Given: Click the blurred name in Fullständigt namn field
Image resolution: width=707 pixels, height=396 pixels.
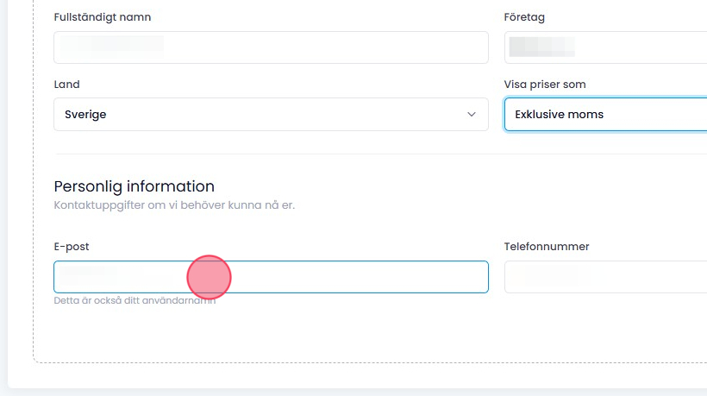Looking at the screenshot, I should pyautogui.click(x=110, y=44).
